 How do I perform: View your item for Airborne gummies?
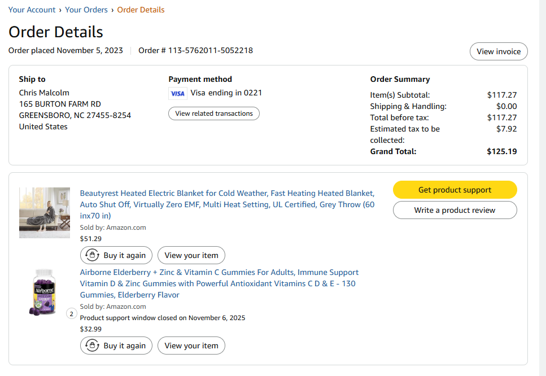191,346
